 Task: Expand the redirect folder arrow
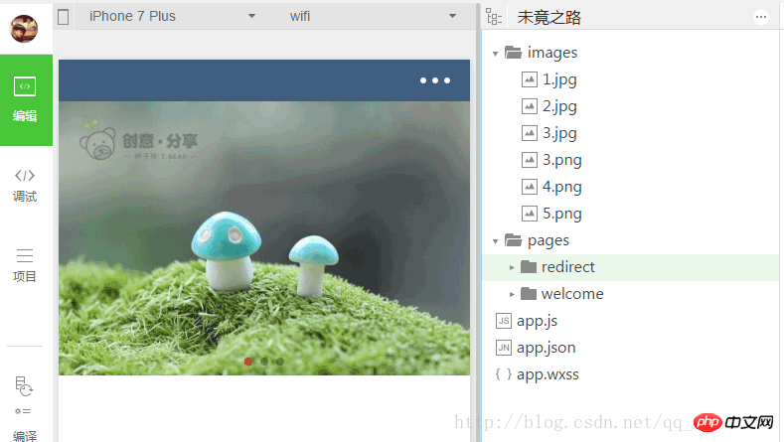point(512,267)
